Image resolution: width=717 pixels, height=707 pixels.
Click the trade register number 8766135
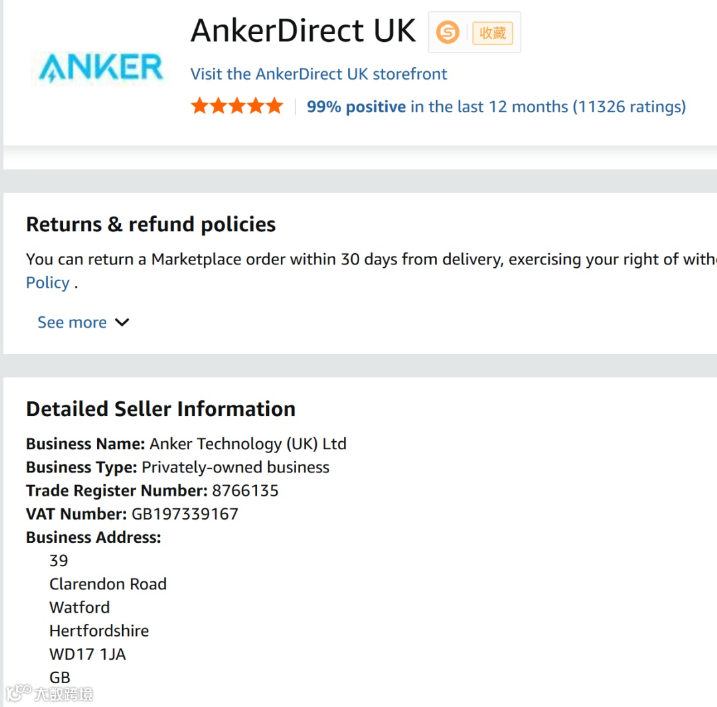coord(245,490)
